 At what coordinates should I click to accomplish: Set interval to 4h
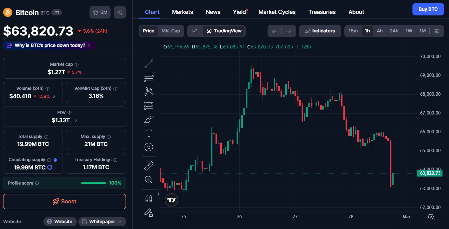pyautogui.click(x=380, y=31)
